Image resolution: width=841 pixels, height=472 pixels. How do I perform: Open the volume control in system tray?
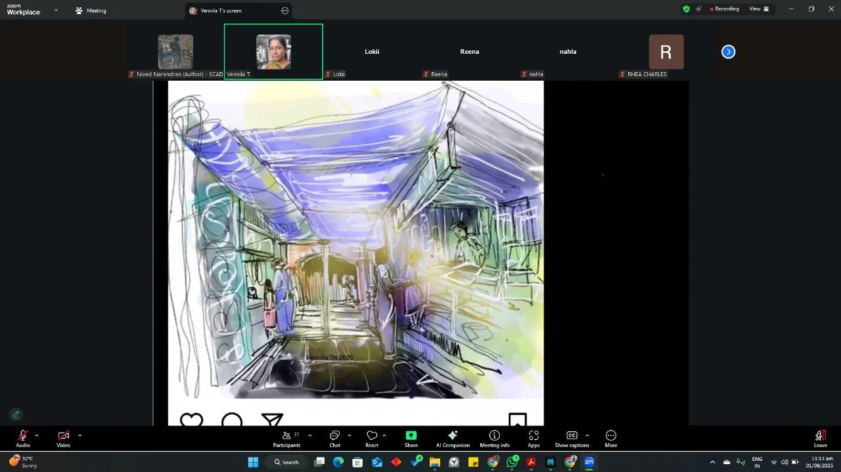[784, 462]
